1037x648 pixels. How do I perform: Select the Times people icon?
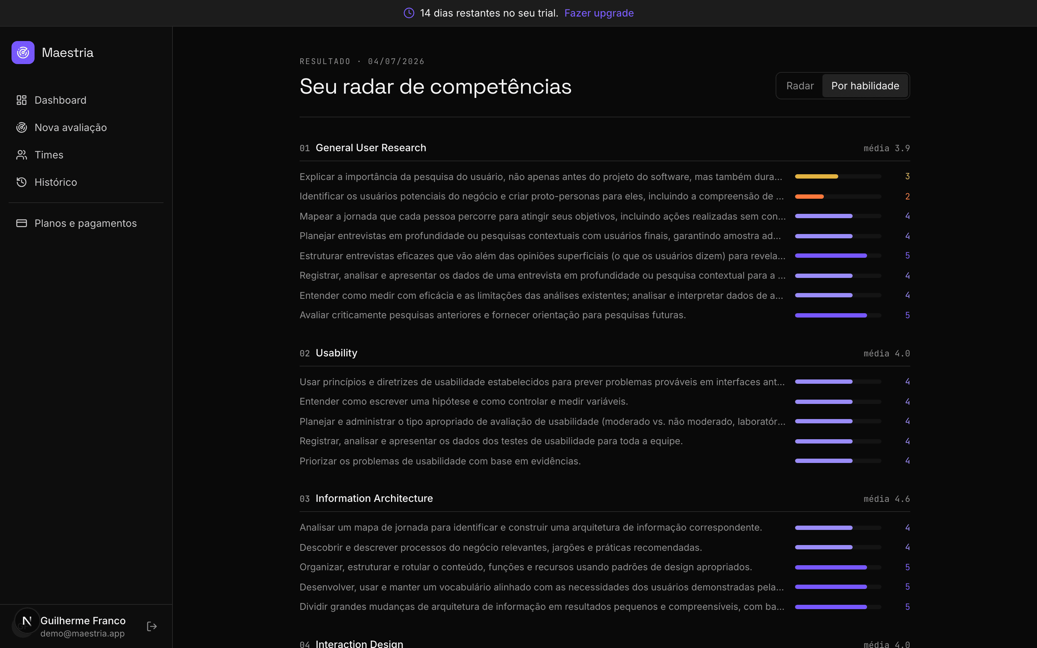(22, 155)
